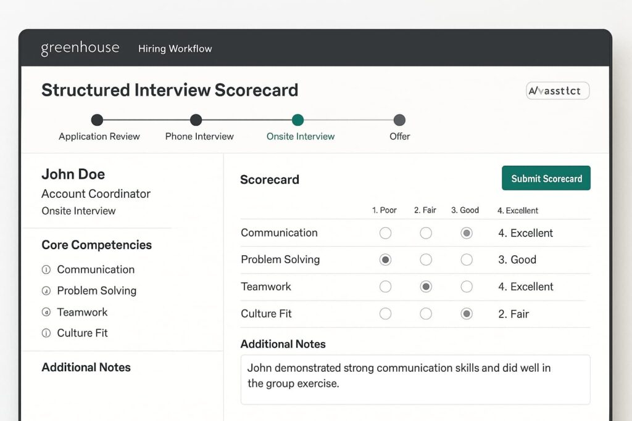
Task: Select Teamwork in Core Competencies list
Action: pyautogui.click(x=82, y=312)
